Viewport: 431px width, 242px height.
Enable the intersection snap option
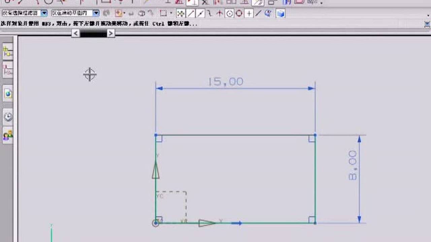[x=220, y=13]
